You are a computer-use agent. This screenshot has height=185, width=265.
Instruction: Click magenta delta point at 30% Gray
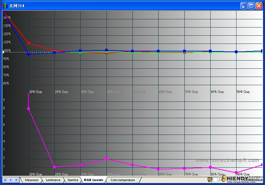(x=81, y=165)
